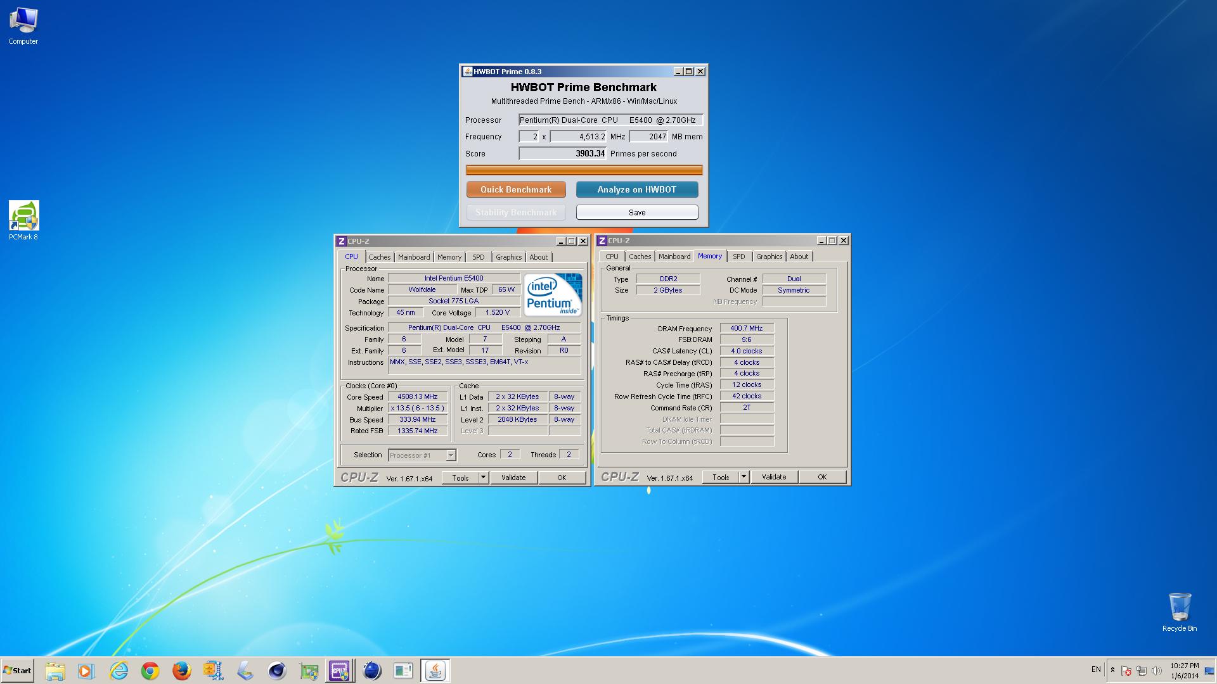Click HWBOT Prime title bar Java icon
The width and height of the screenshot is (1217, 684).
click(x=467, y=72)
